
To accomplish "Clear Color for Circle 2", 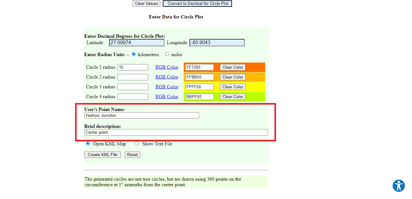I will point(233,77).
